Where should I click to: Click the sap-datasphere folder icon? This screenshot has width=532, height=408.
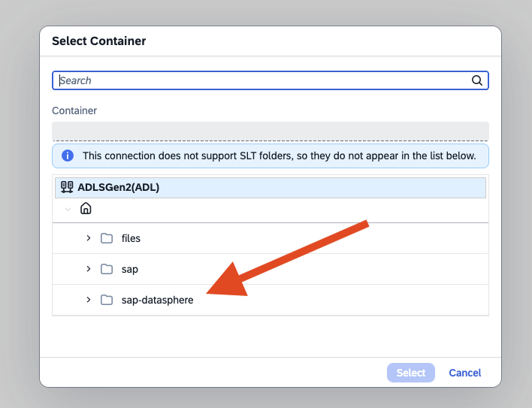pos(107,300)
